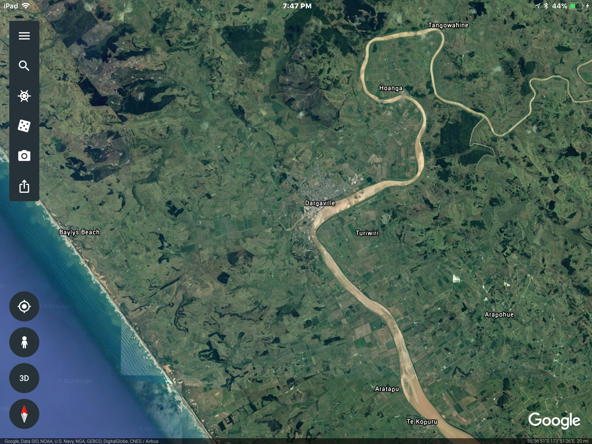Image resolution: width=592 pixels, height=444 pixels.
Task: Select the Dargaville place label
Action: pyautogui.click(x=320, y=203)
